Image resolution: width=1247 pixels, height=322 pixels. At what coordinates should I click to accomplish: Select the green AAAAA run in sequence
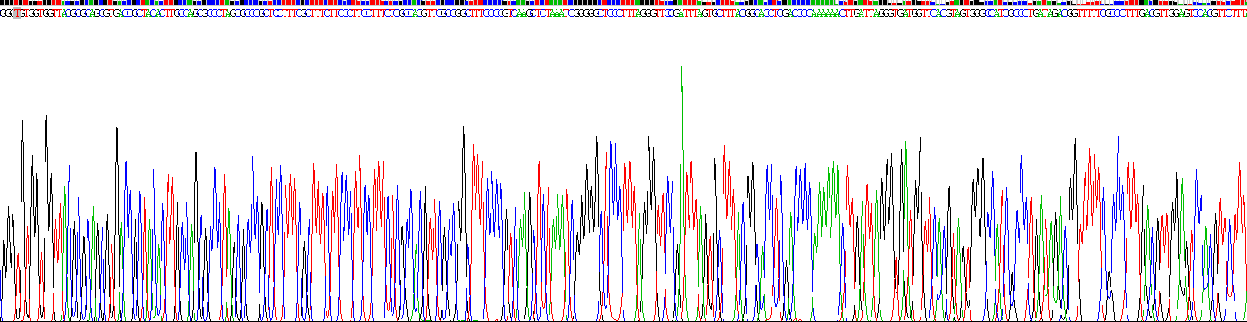(x=825, y=12)
